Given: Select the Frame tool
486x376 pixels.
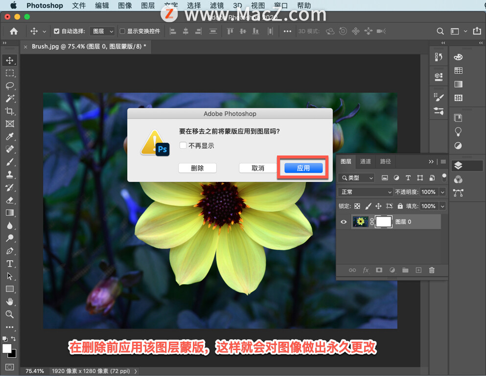Looking at the screenshot, I should point(10,124).
